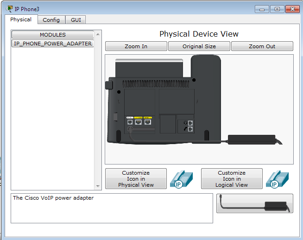Click the first white-labeled port on phone
Viewport: 303px width, 240px height.
coord(130,122)
